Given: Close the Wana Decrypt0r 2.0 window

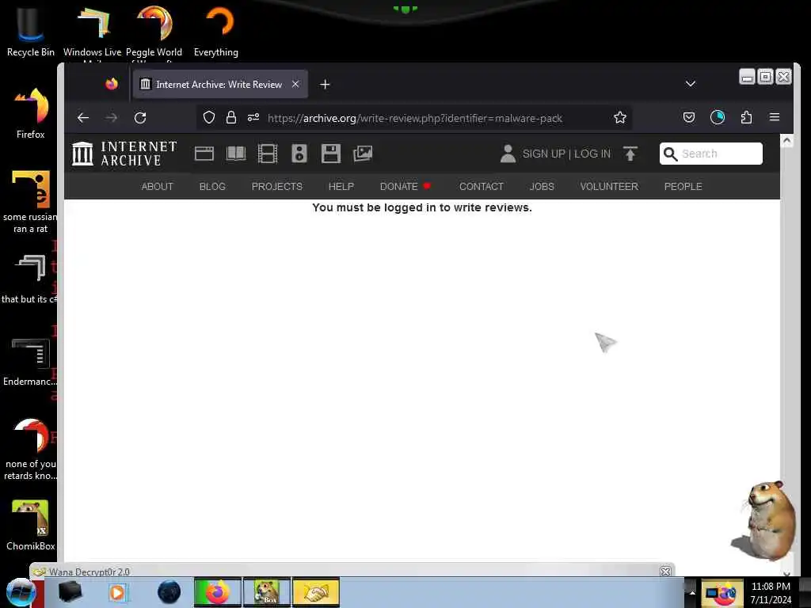Looking at the screenshot, I should [665, 572].
